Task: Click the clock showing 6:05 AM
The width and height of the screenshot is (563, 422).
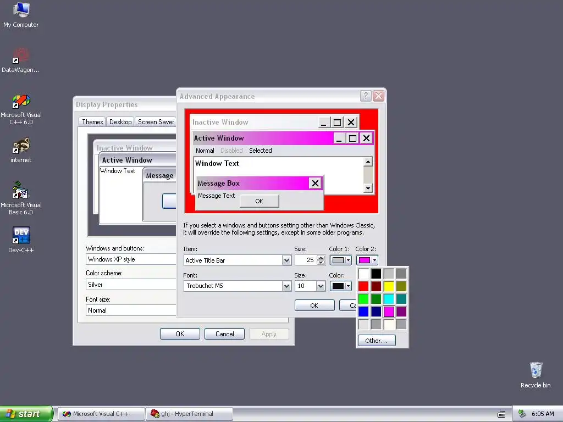Action: pyautogui.click(x=543, y=414)
